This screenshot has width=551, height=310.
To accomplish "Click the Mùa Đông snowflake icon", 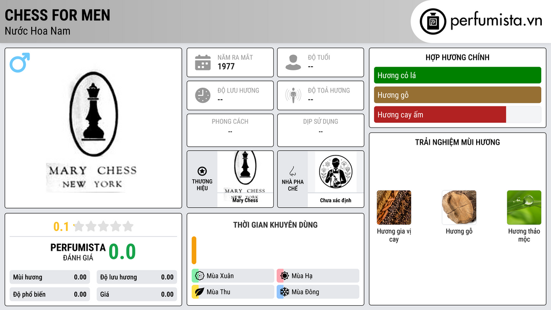I will 284,292.
